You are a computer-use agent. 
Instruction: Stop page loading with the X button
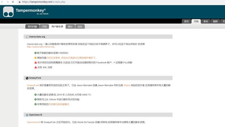point(13,2)
